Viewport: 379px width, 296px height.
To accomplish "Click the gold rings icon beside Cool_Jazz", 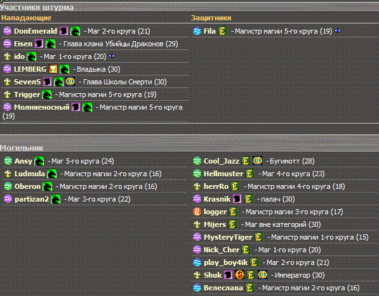I will coord(257,161).
